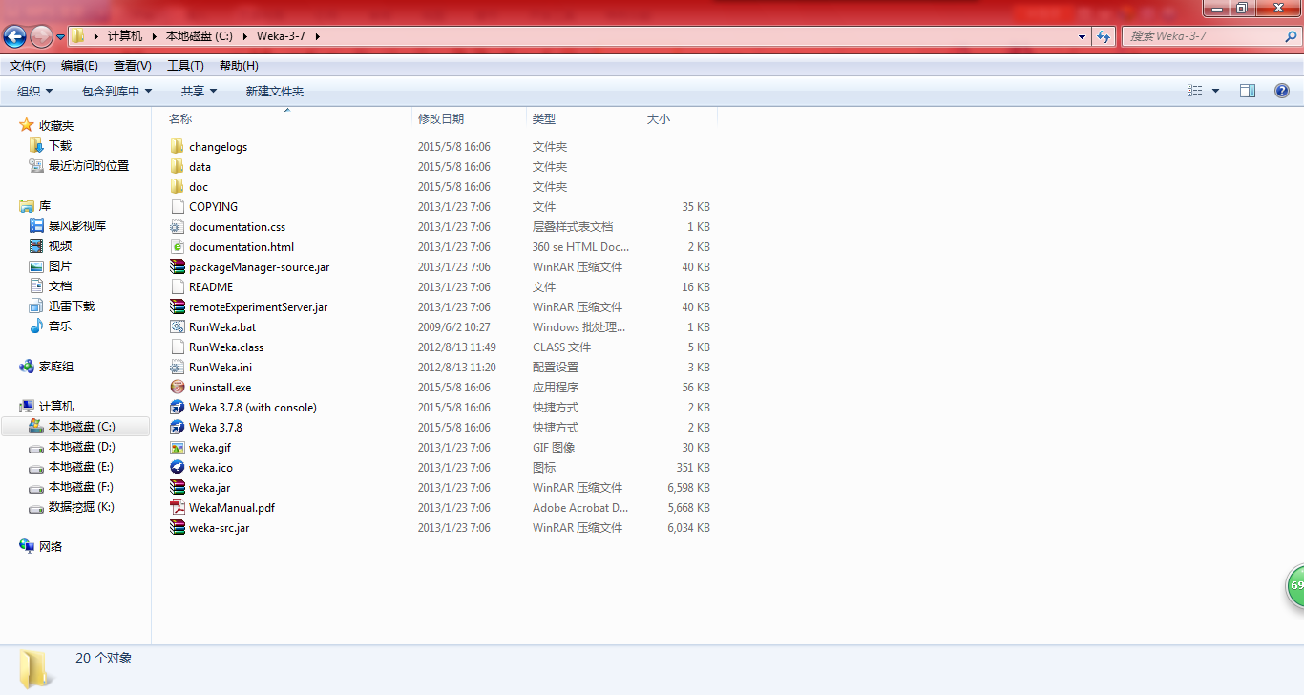This screenshot has height=695, width=1304.
Task: Expand the arrow after 计算机 in path
Action: pyautogui.click(x=153, y=36)
